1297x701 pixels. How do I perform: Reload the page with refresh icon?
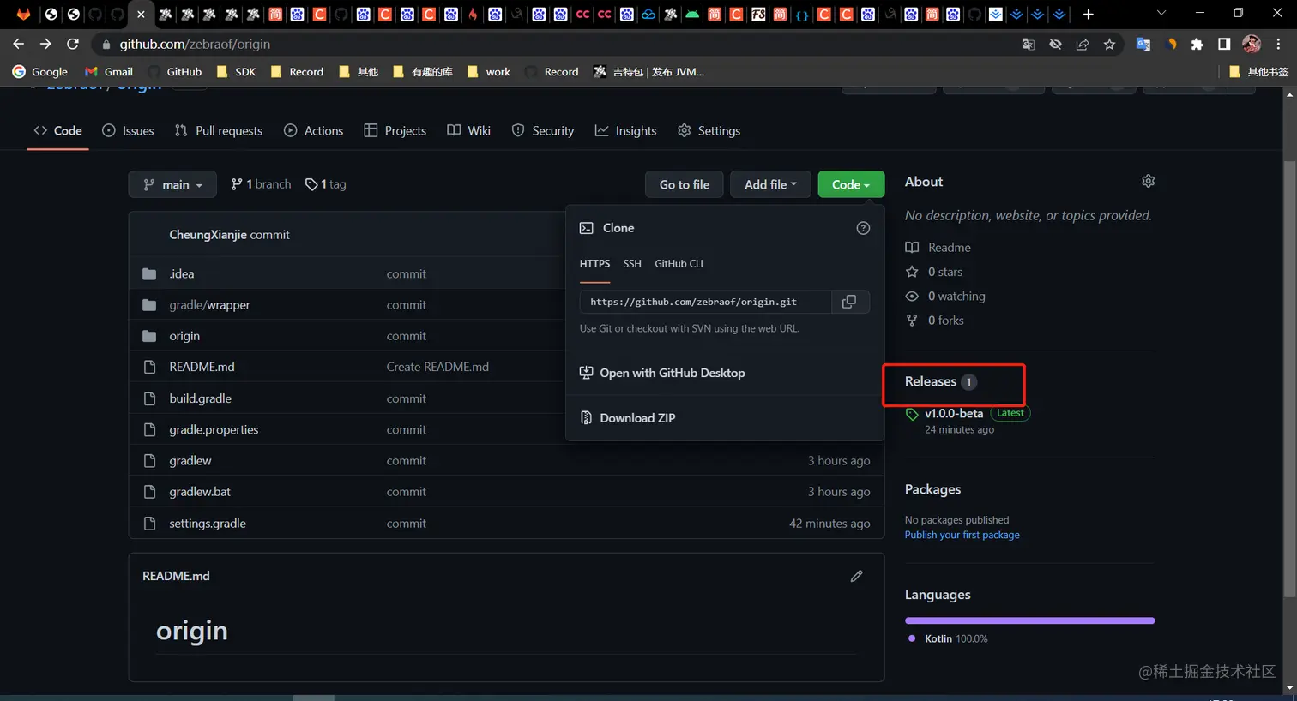point(73,44)
